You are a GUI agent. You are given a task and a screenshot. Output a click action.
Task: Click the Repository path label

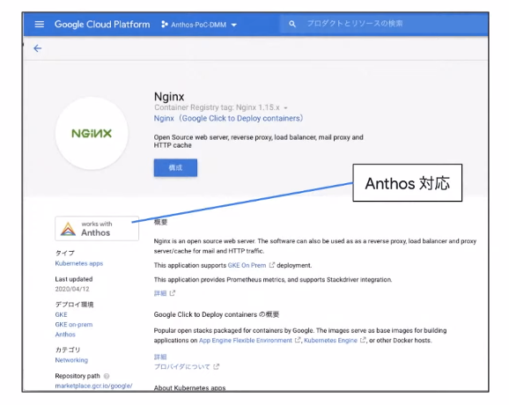tap(77, 376)
